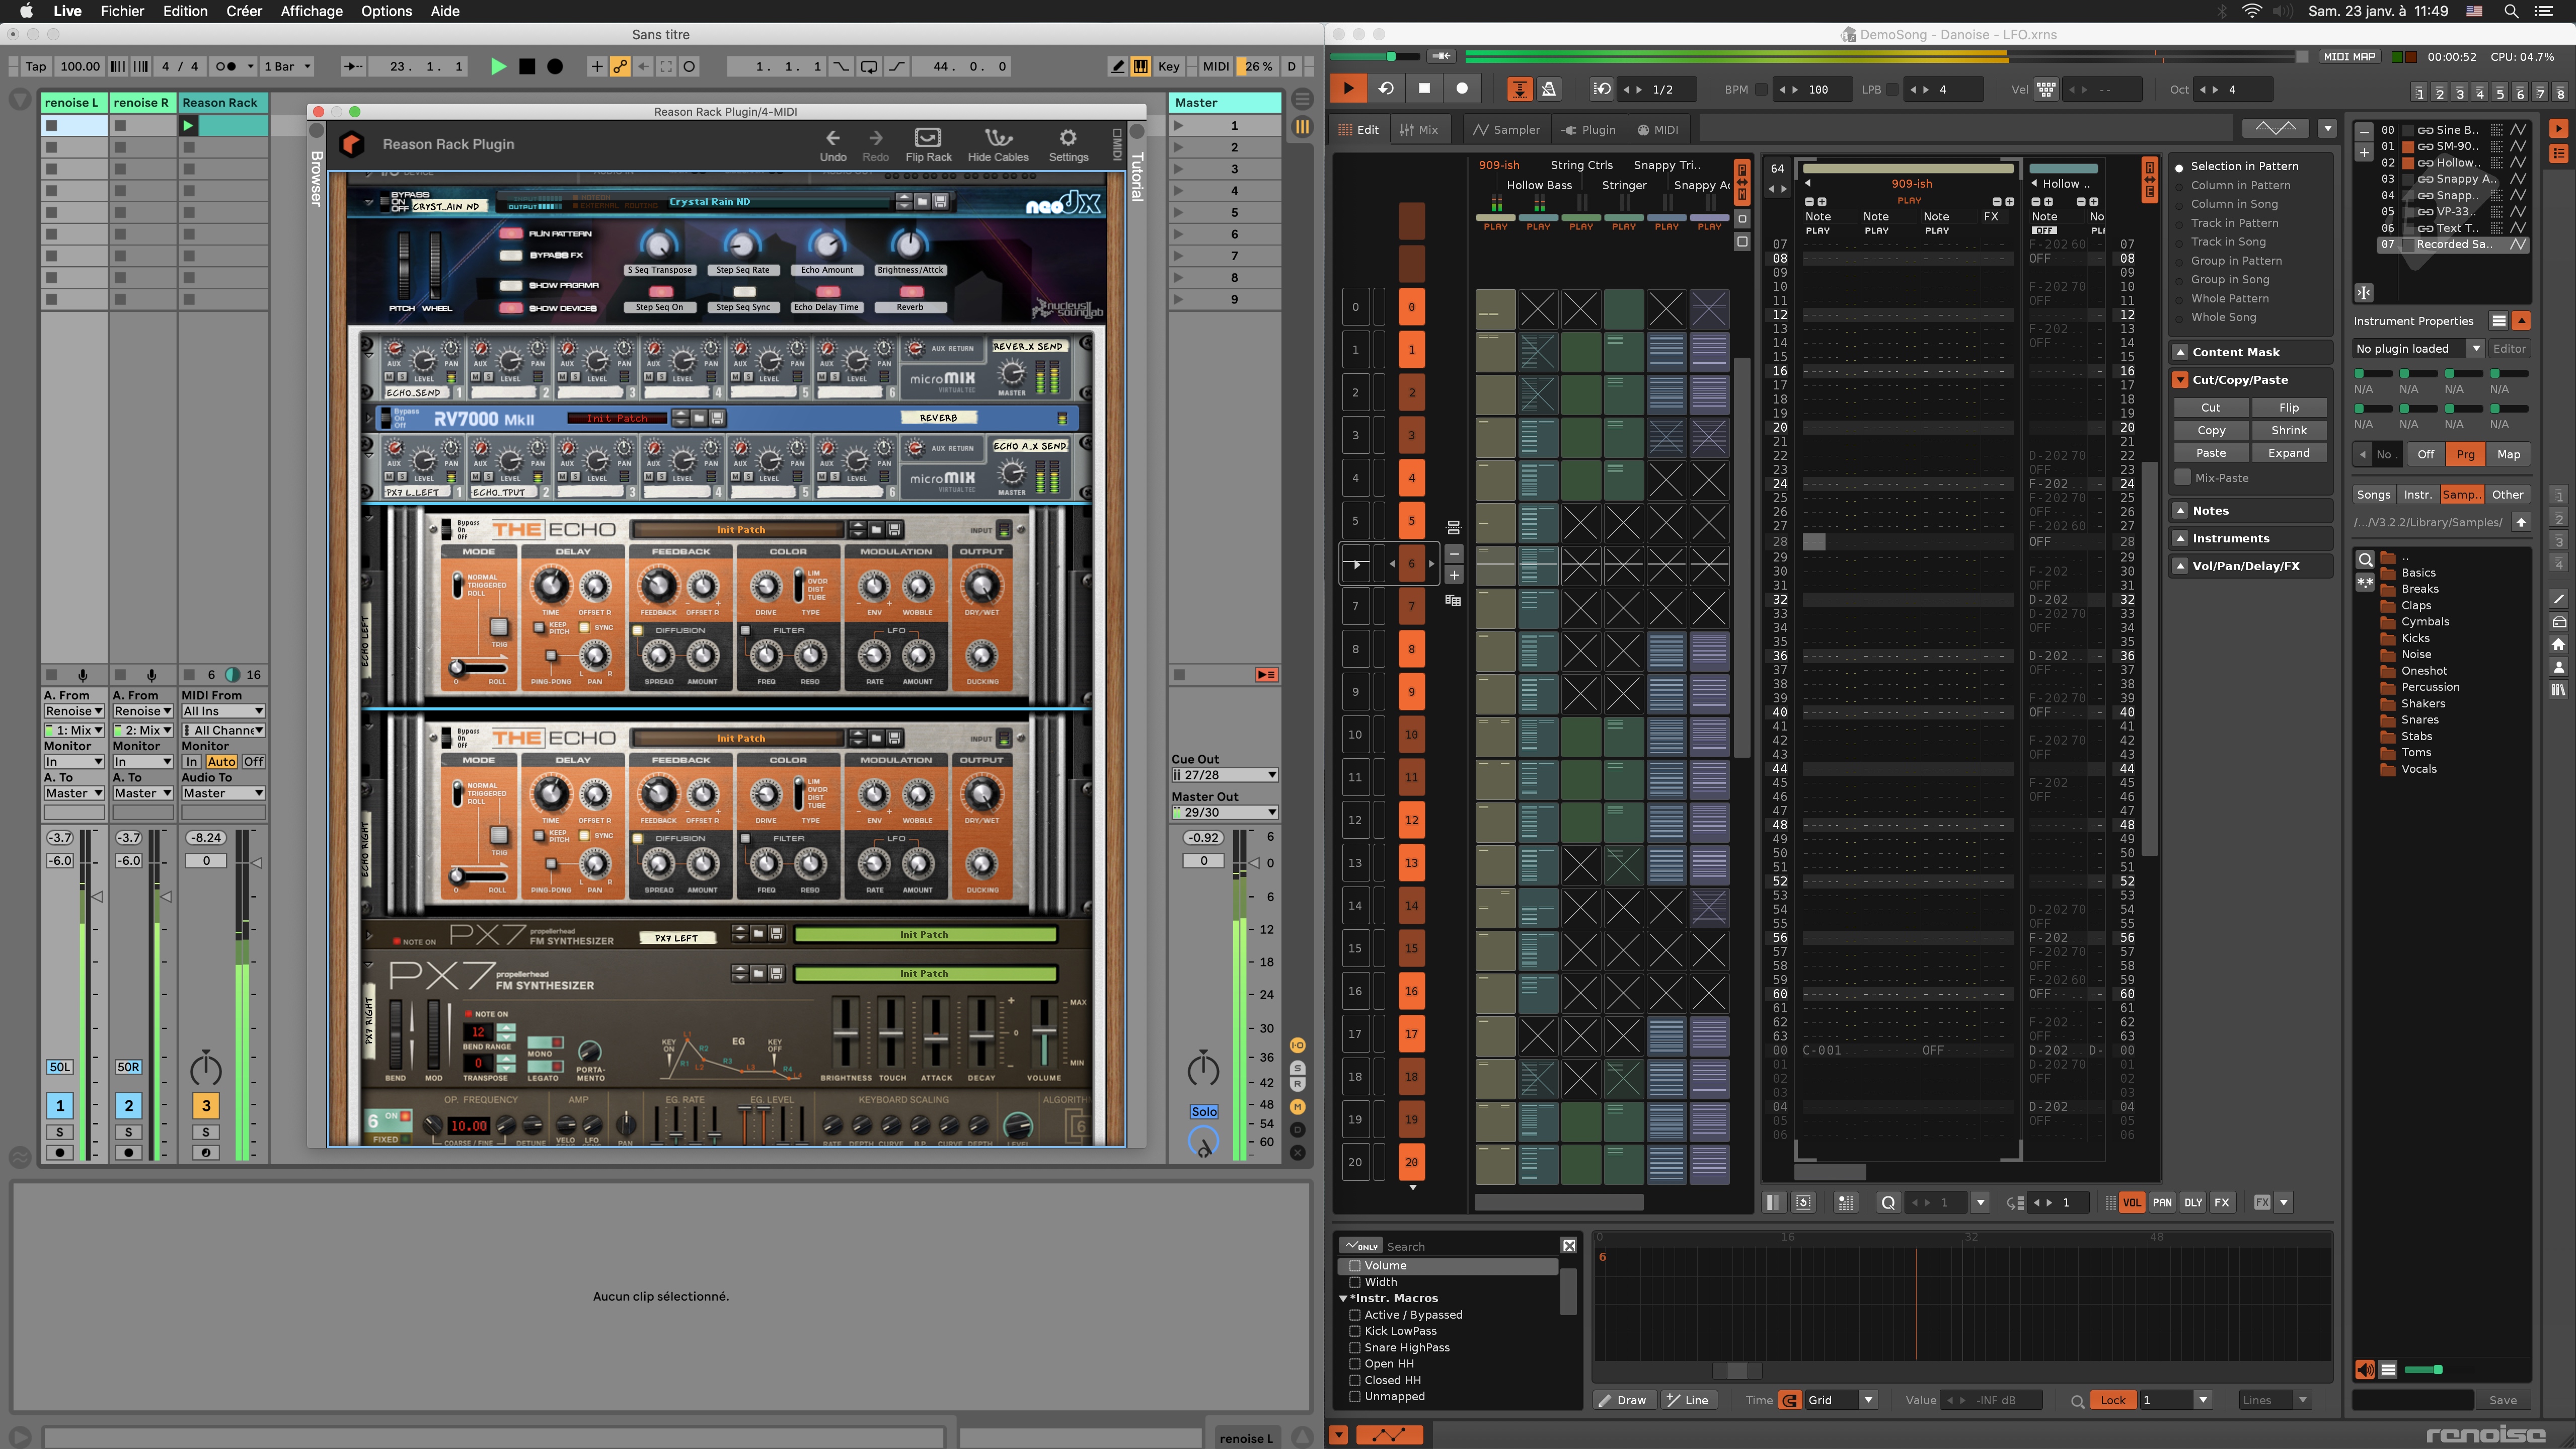Click the Live tempo field 100.00
This screenshot has height=1449, width=2576.
79,67
